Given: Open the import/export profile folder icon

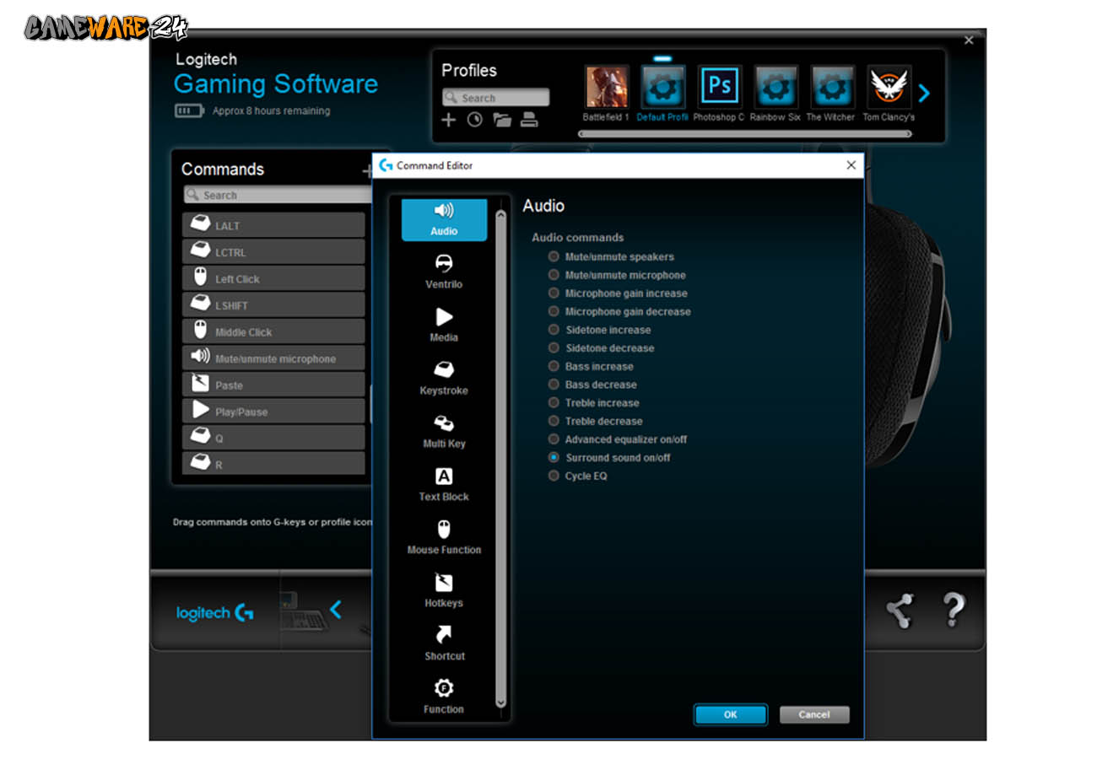Looking at the screenshot, I should (502, 120).
